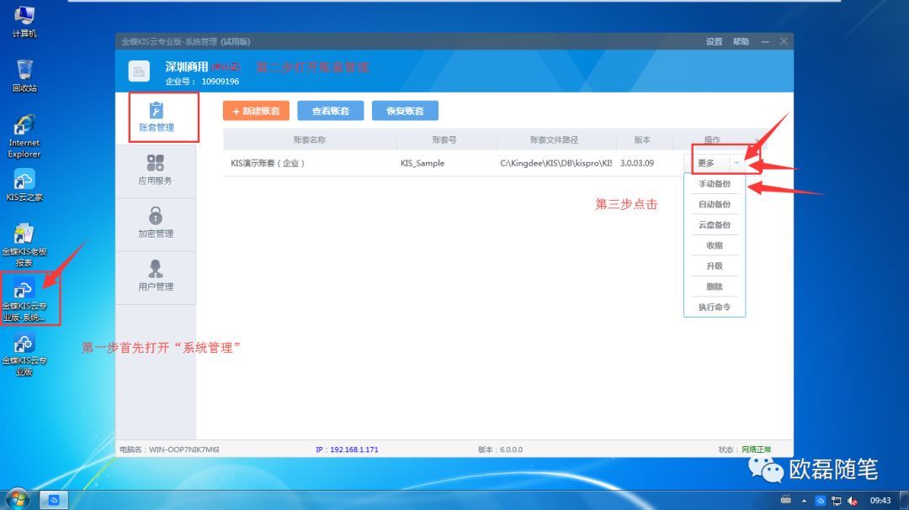The image size is (909, 510).
Task: Open network tray icon
Action: 836,501
